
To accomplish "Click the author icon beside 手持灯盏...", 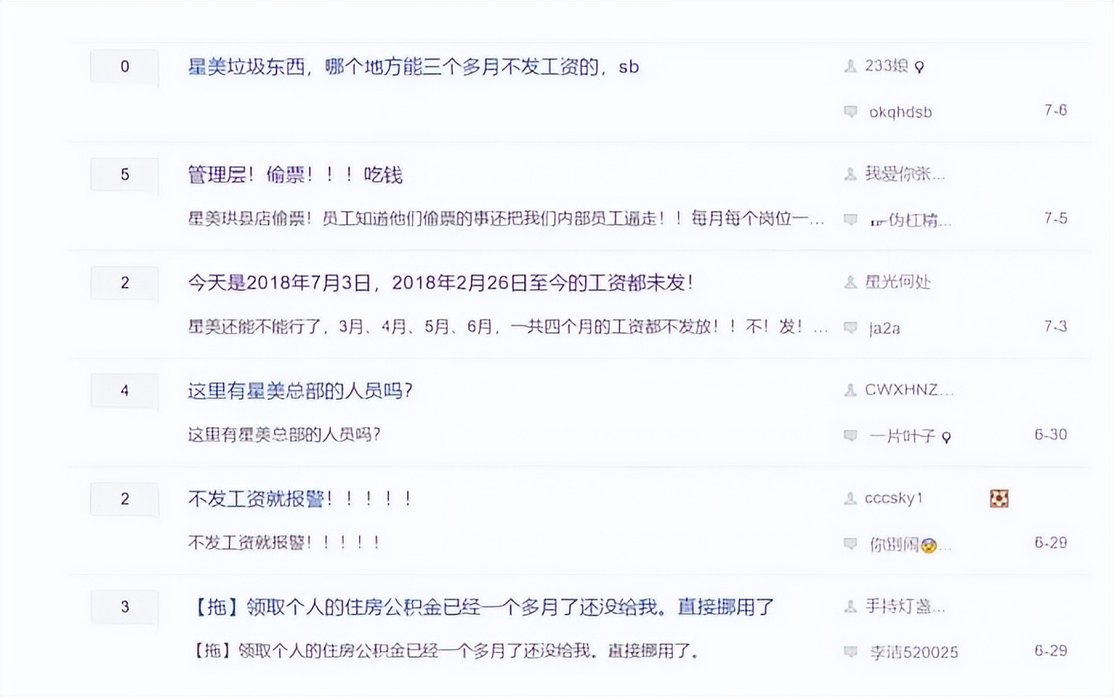I will pyautogui.click(x=850, y=607).
